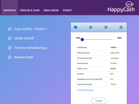Click checkmark icon beside 'Flexibla månadsbelopp'
Image resolution: width=139 pixels, height=104 pixels.
(x=10, y=48)
